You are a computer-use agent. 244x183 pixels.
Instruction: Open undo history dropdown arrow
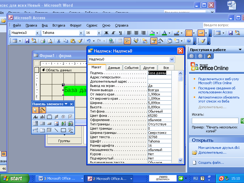pos(94,41)
